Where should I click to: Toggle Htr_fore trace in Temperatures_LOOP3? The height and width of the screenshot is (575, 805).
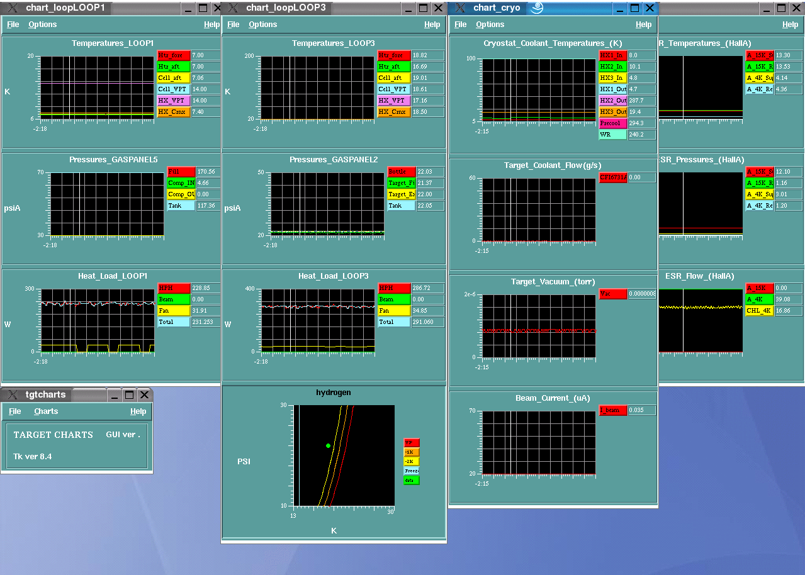[x=394, y=55]
